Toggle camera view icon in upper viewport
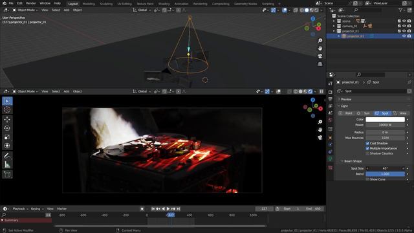The width and height of the screenshot is (414, 233). (x=320, y=56)
